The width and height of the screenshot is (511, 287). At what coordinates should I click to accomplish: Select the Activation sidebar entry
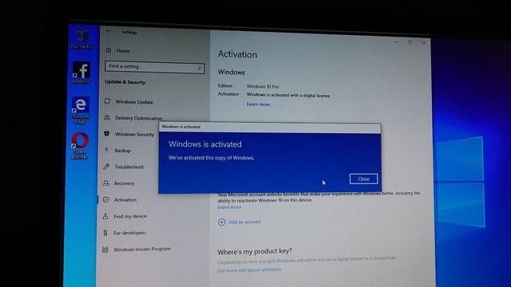125,200
